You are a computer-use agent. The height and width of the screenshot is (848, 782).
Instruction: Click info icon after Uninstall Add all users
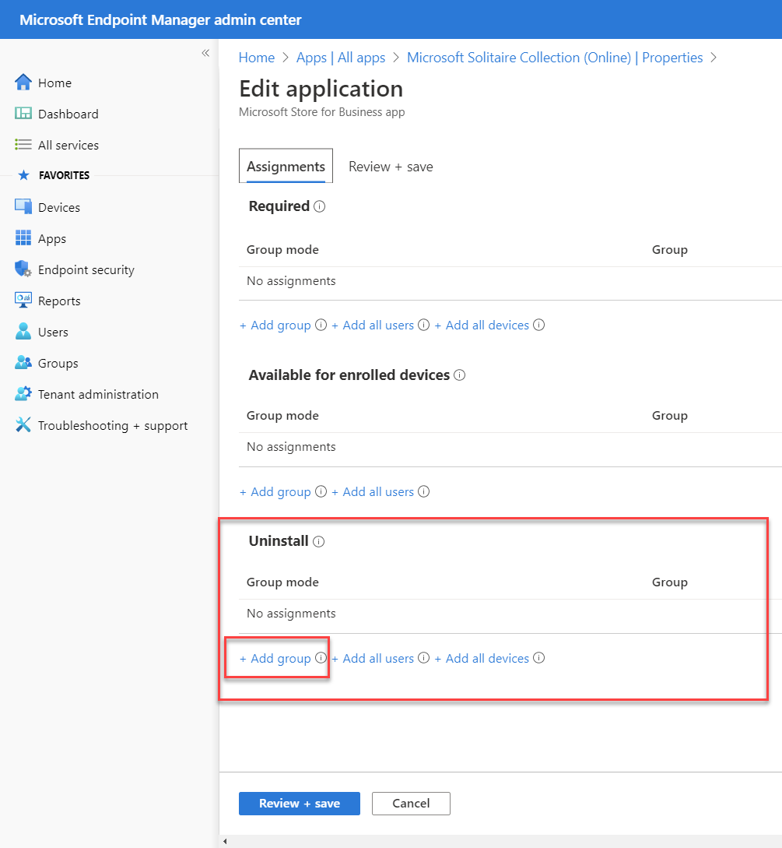[x=424, y=658]
